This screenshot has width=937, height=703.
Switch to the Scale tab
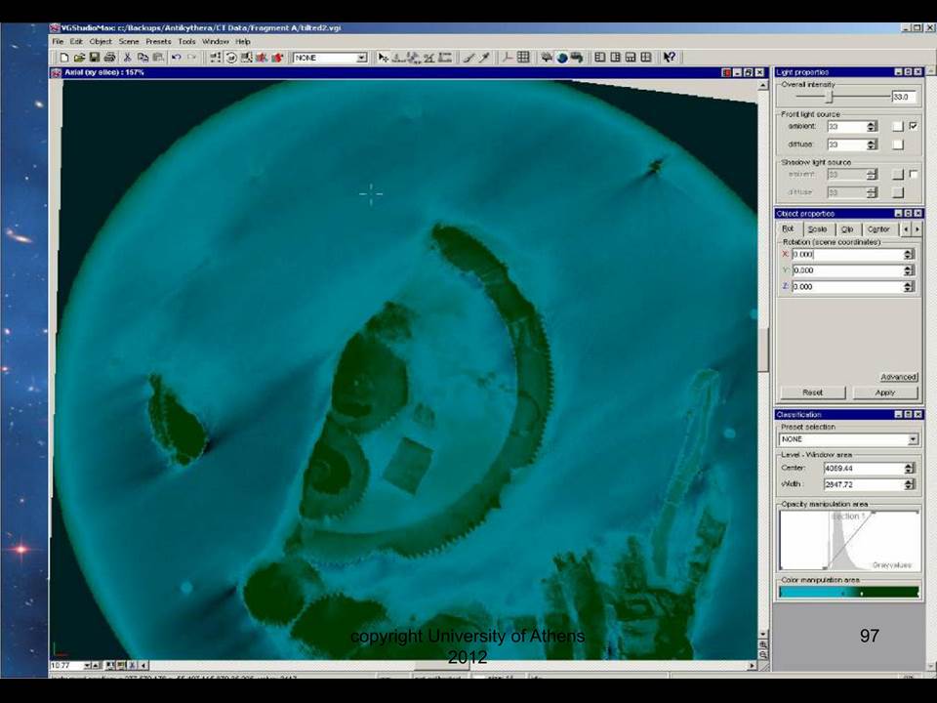pyautogui.click(x=817, y=229)
